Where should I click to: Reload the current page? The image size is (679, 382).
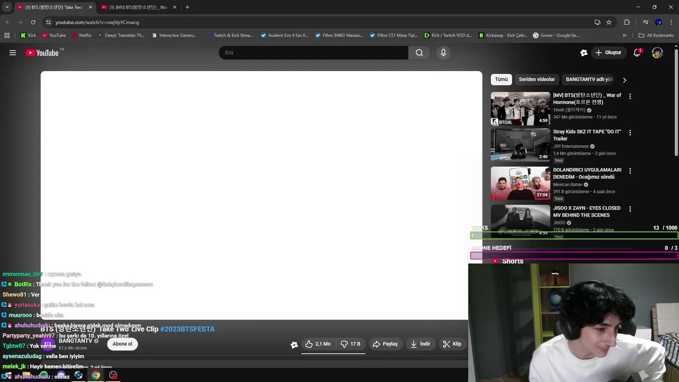point(33,22)
